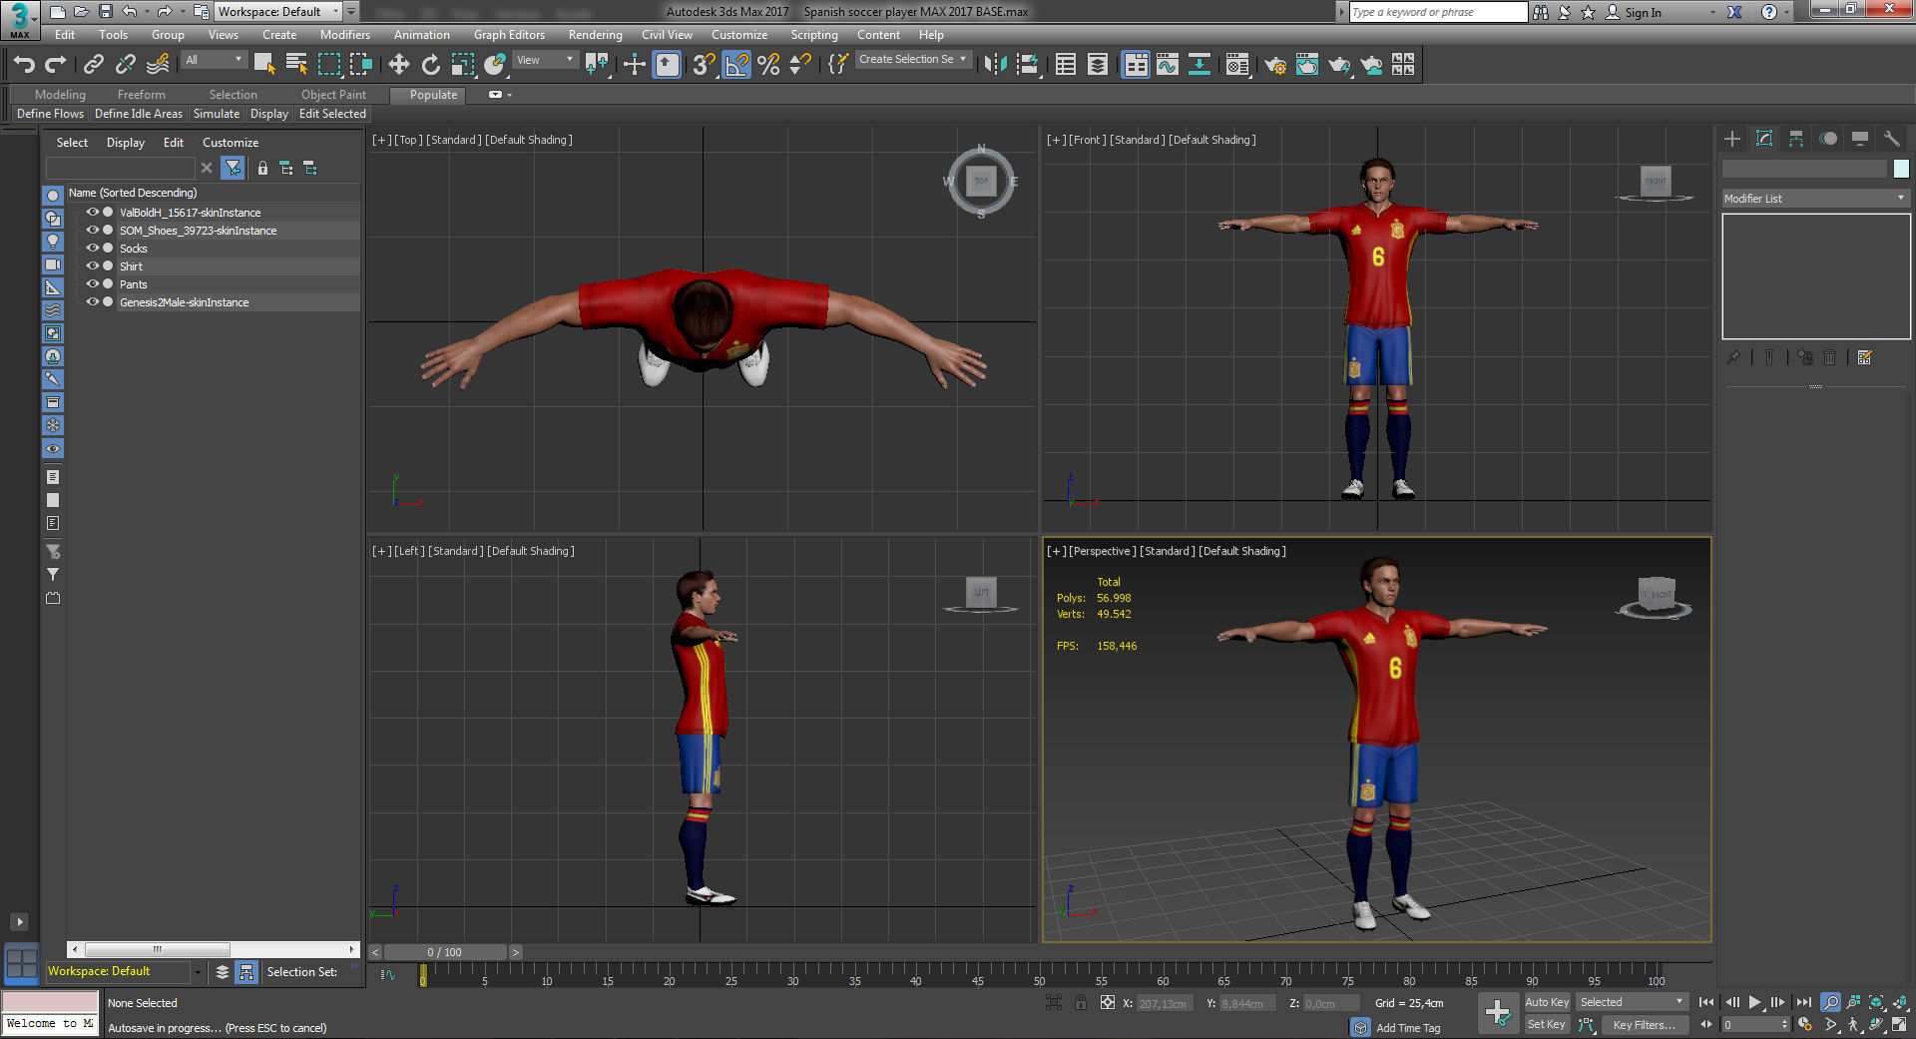Click the Auto Key button

[x=1547, y=1002]
